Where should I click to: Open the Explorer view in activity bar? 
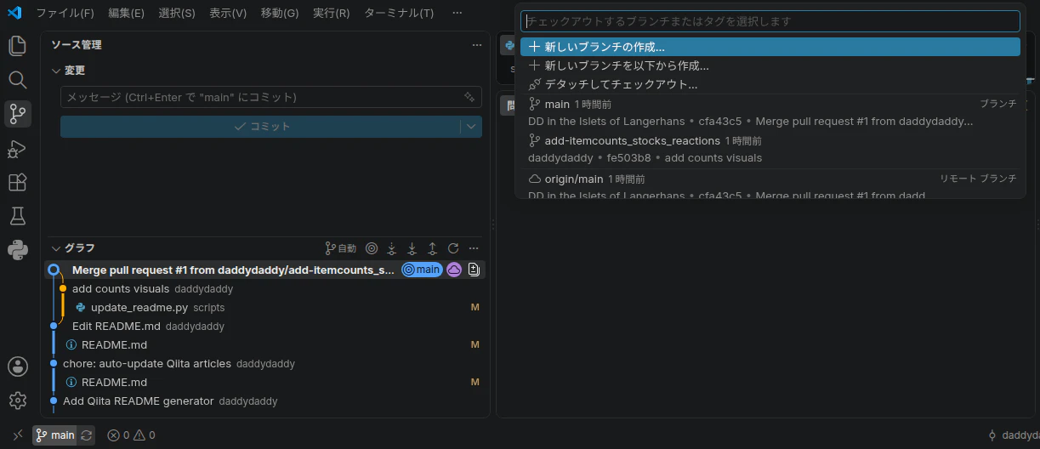[18, 45]
